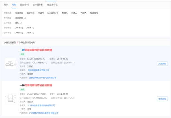Click the first patent's drawing thumbnail
This screenshot has height=118, width=171.
[10, 64]
